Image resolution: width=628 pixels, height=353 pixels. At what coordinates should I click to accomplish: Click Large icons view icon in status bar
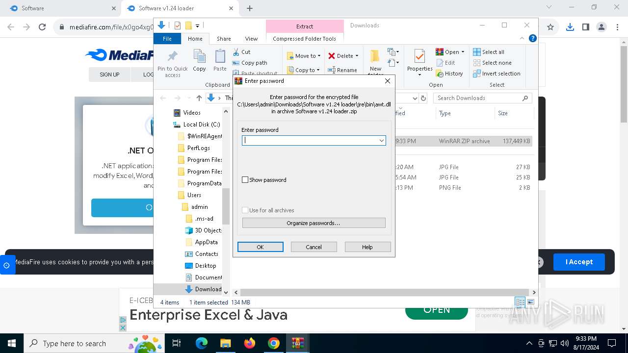[530, 302]
